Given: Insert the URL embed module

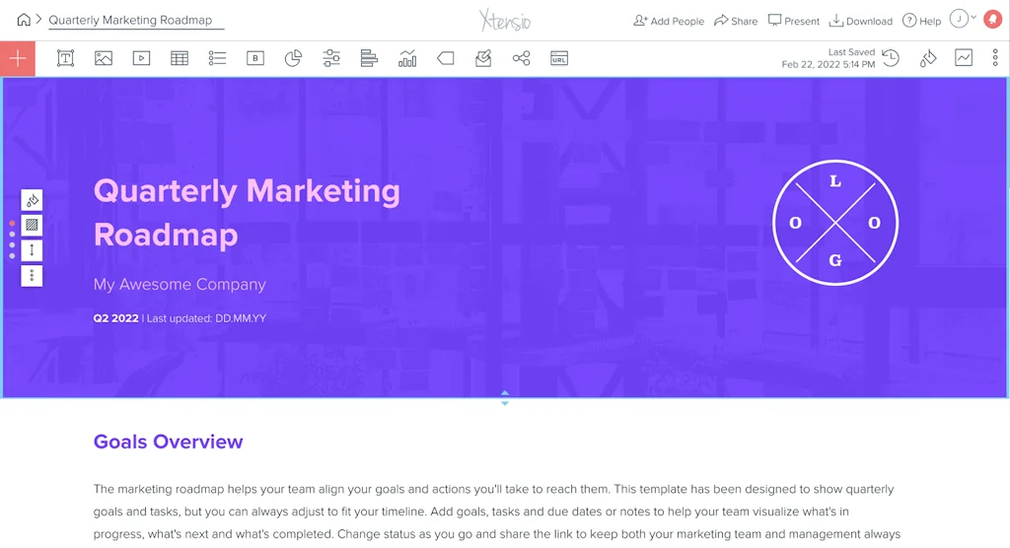Looking at the screenshot, I should [559, 59].
